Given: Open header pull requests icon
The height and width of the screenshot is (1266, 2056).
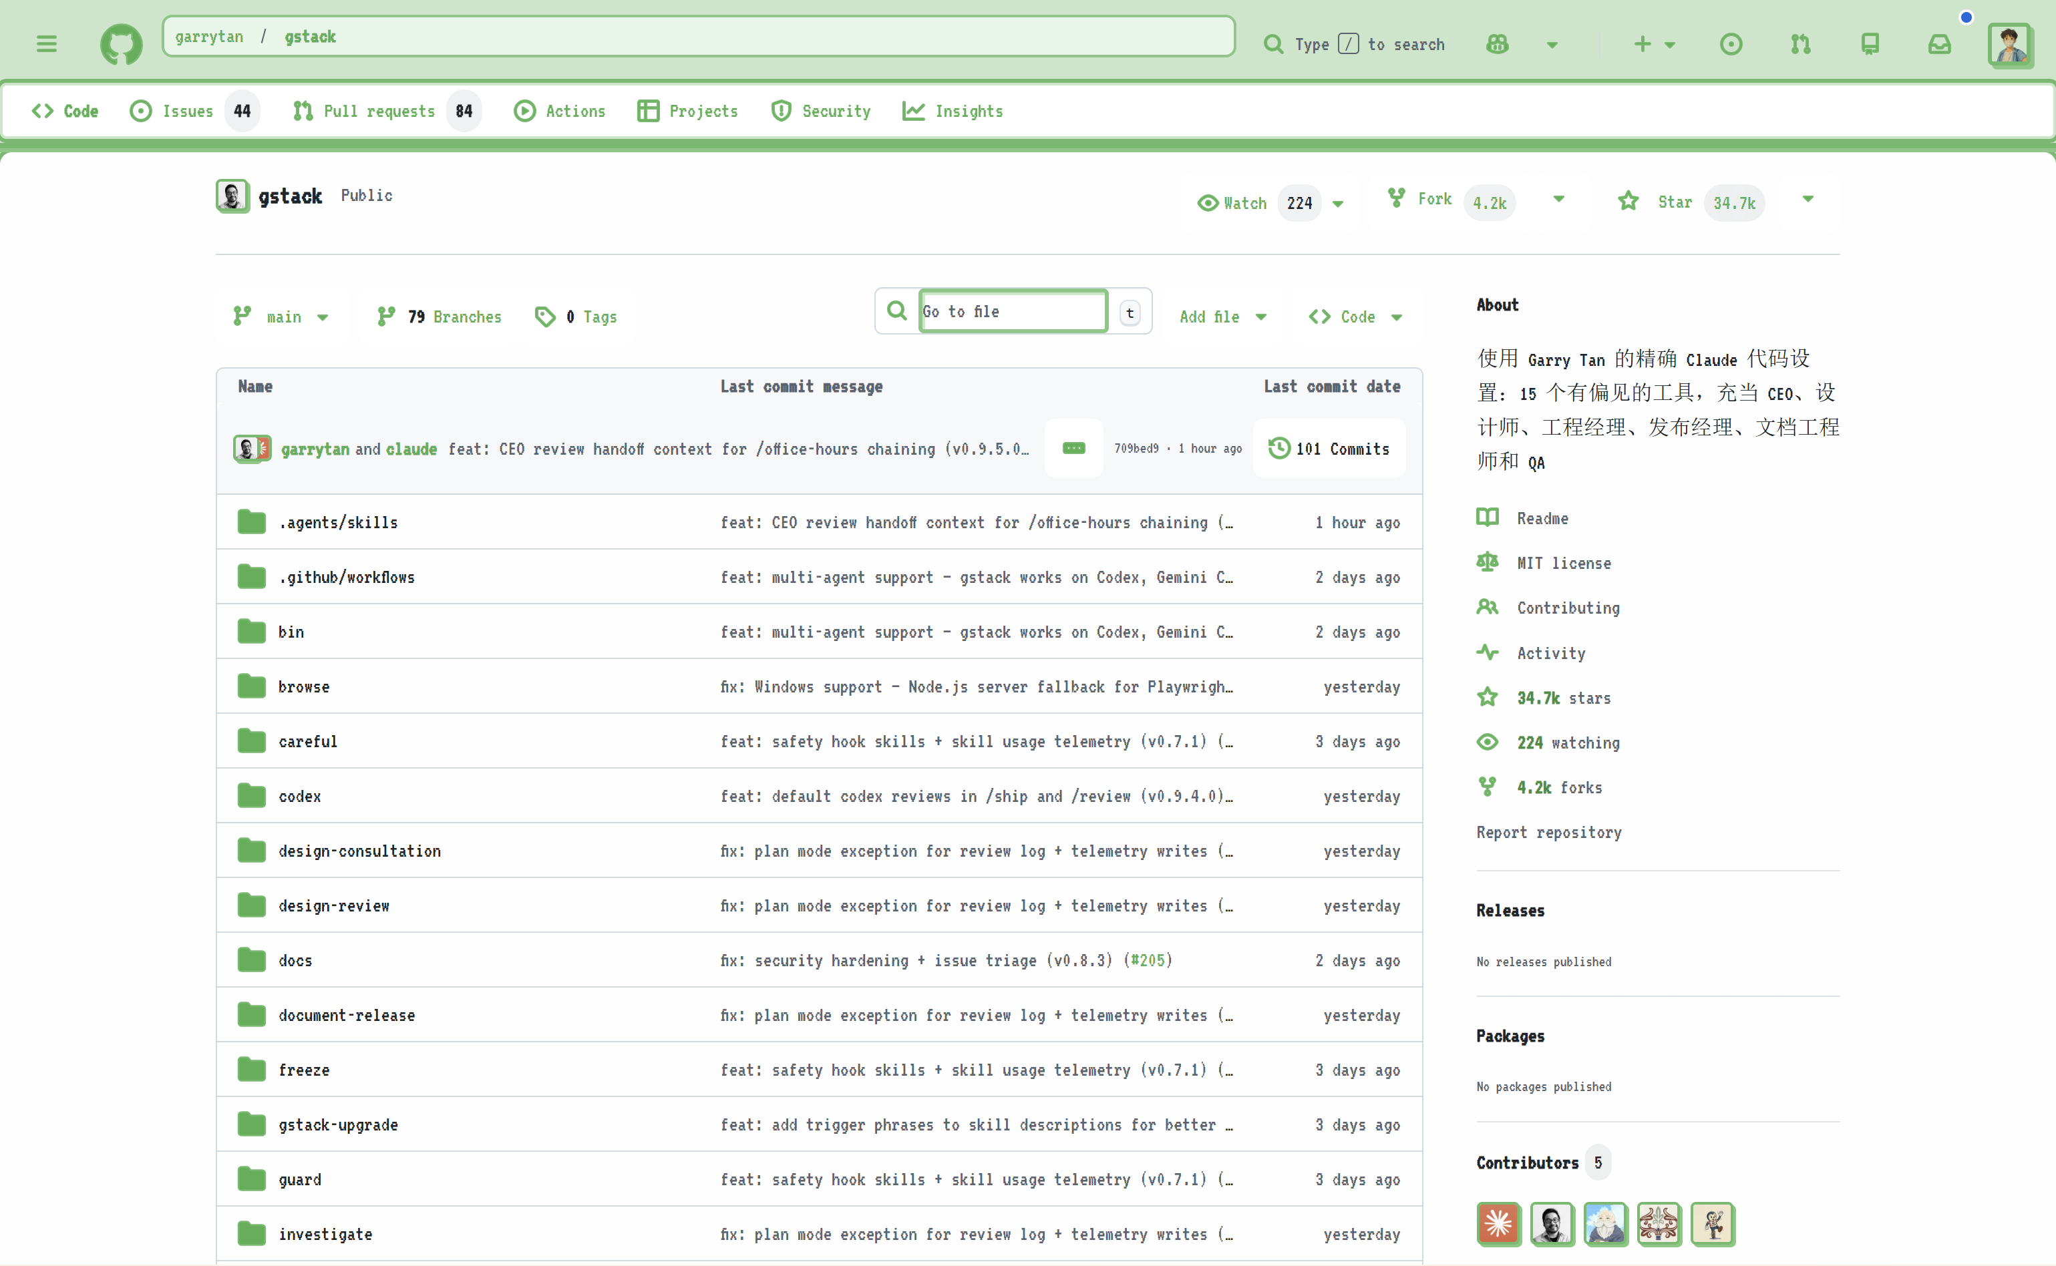Looking at the screenshot, I should [1801, 43].
